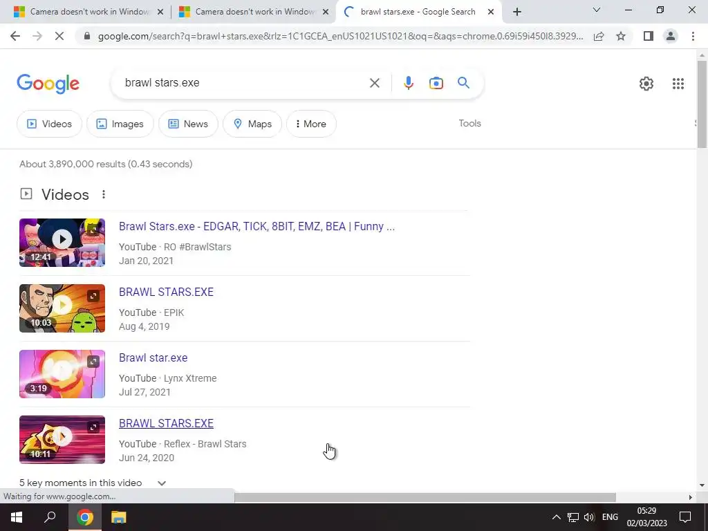Clear the Google search query

point(374,83)
